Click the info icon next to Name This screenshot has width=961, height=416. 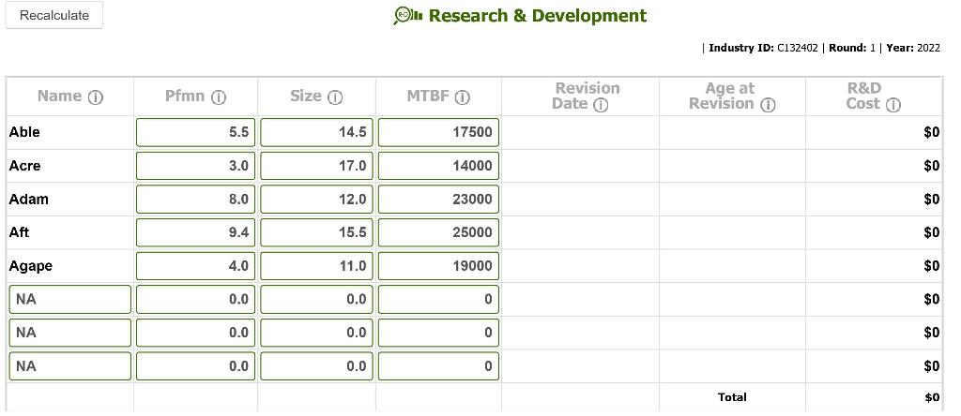click(95, 97)
